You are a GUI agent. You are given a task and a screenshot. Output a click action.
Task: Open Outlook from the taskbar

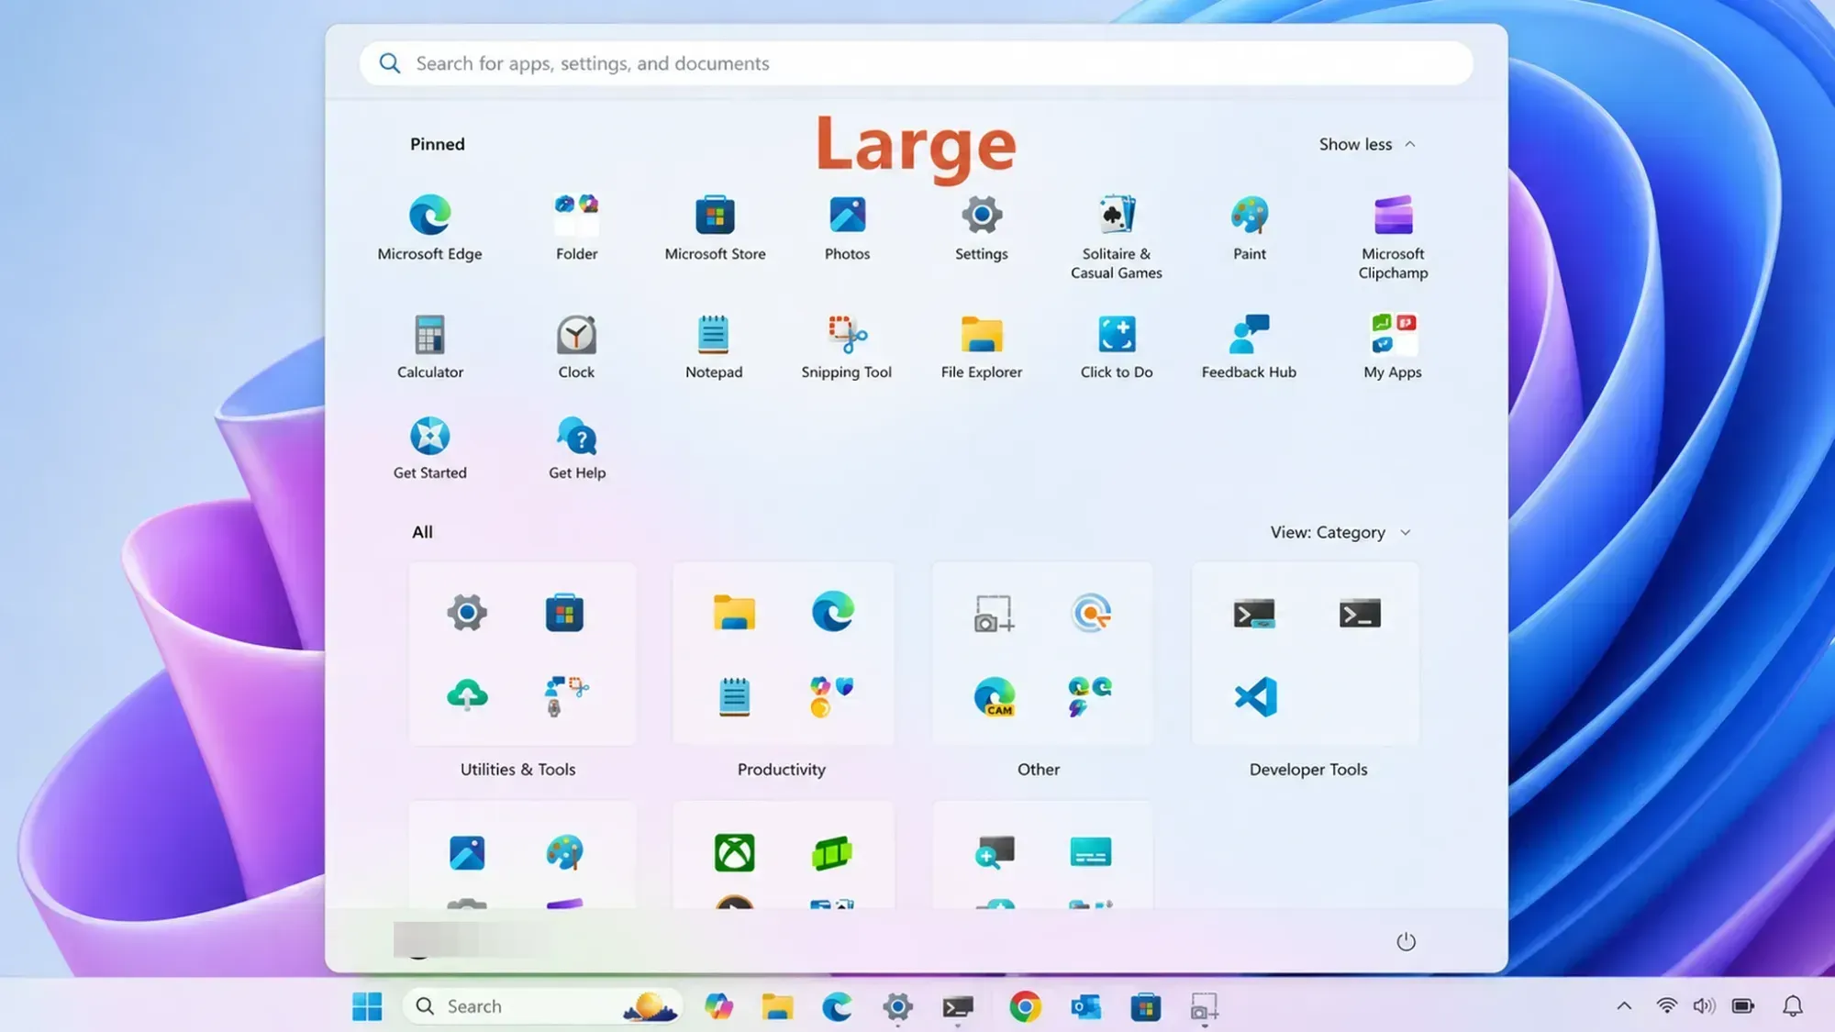tap(1085, 1006)
